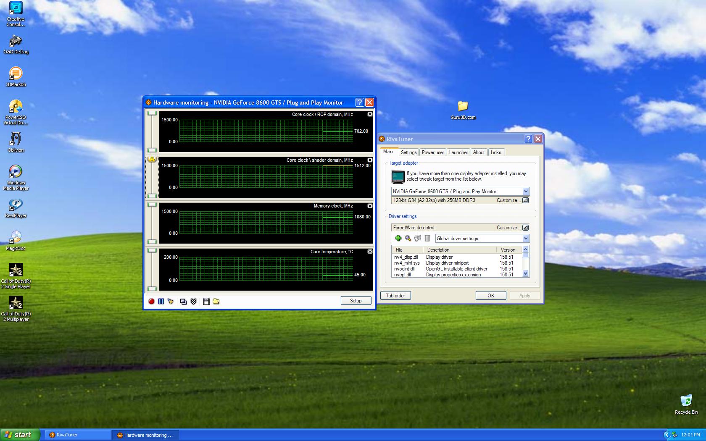
Task: Close the Core clock shader domain graph
Action: tap(370, 160)
